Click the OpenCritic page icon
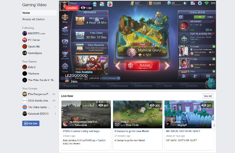This screenshot has height=153, width=235. (x=25, y=46)
